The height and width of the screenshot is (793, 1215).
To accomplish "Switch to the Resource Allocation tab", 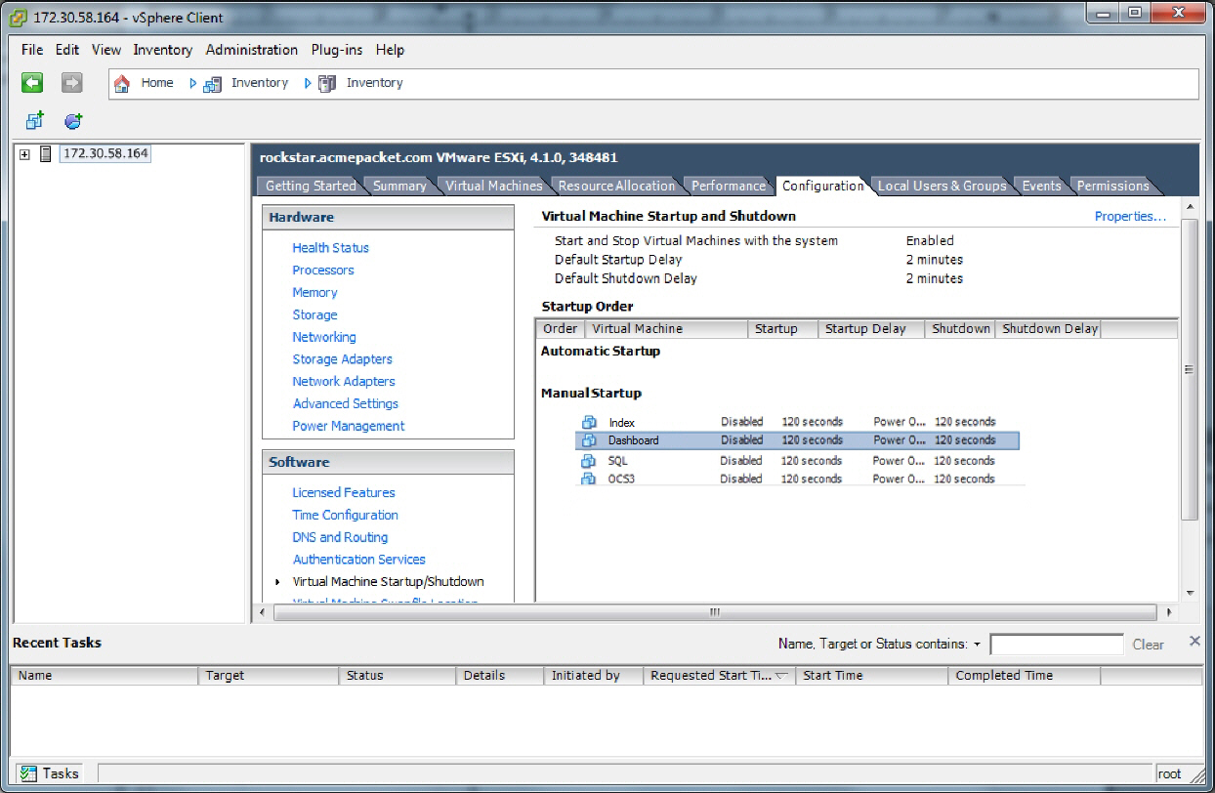I will (x=616, y=186).
